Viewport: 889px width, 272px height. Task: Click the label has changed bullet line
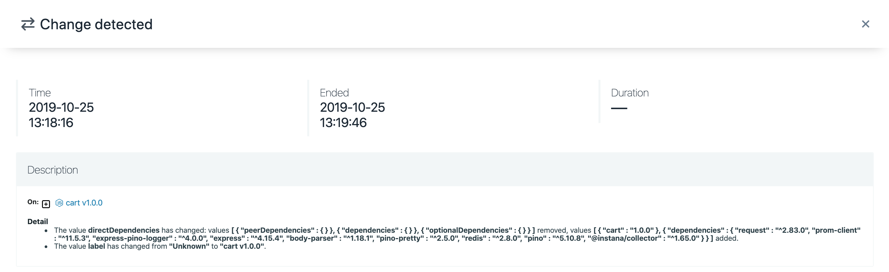160,246
